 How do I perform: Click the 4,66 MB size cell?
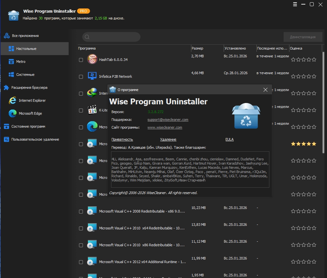point(197,73)
